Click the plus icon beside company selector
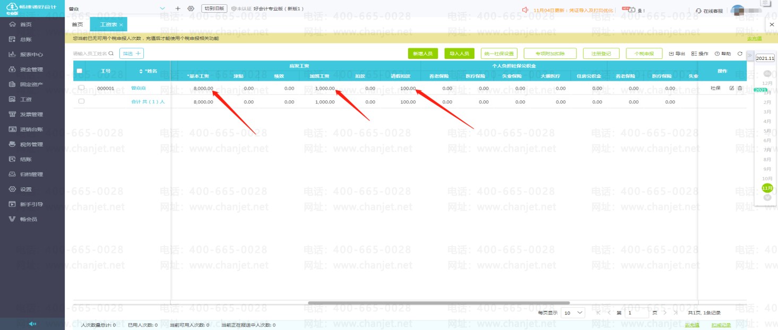The width and height of the screenshot is (778, 330). tap(178, 9)
